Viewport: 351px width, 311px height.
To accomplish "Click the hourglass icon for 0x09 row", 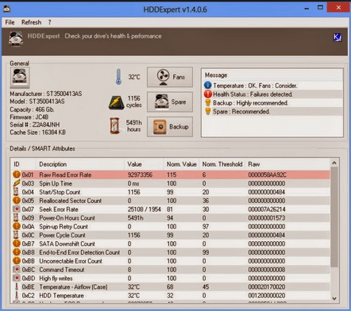I will point(16,217).
